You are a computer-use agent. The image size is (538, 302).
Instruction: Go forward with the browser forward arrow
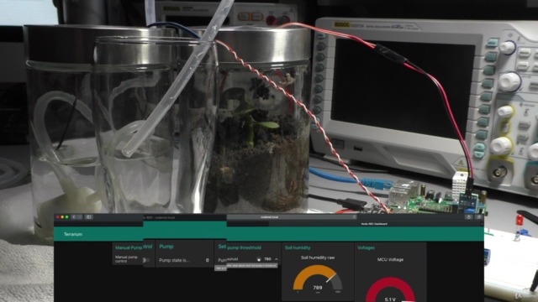click(79, 217)
